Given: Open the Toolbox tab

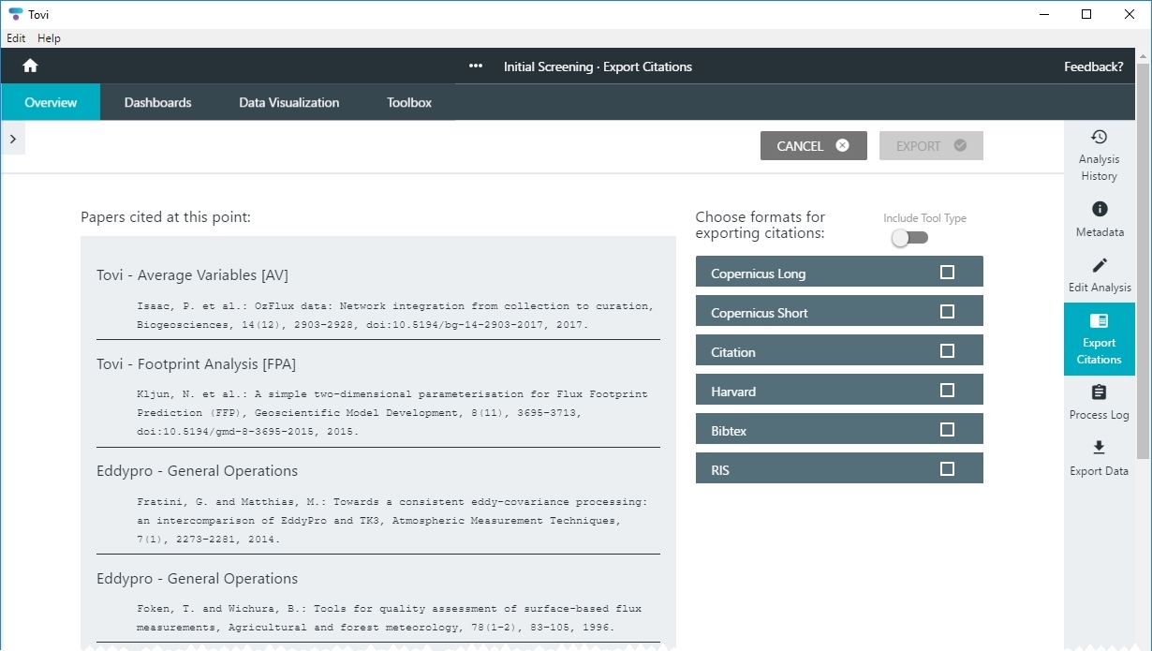Looking at the screenshot, I should 409,102.
